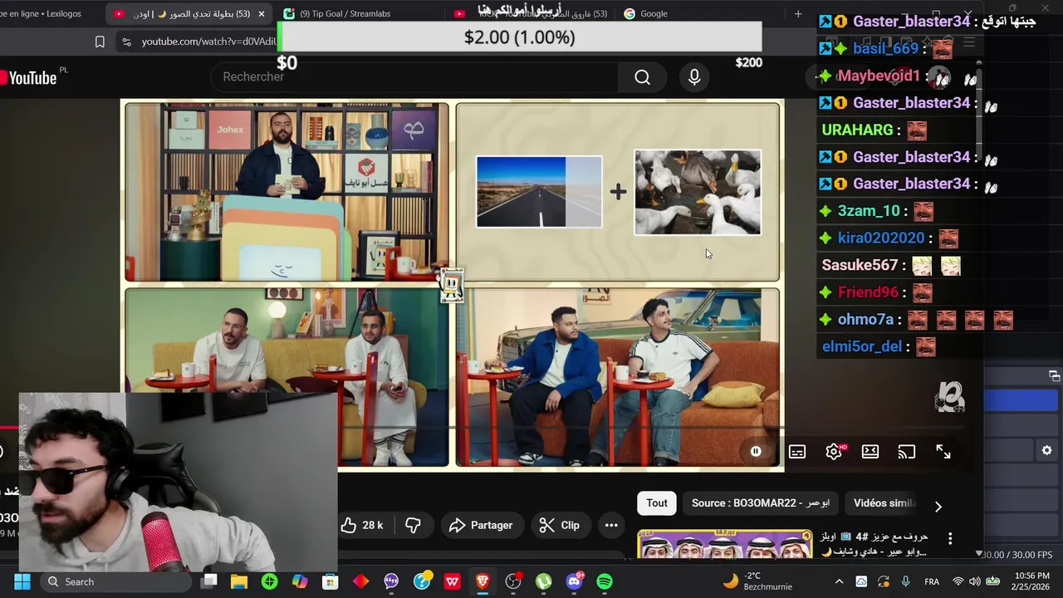This screenshot has height=598, width=1063.
Task: Click chat username Sasuke567
Action: click(x=860, y=265)
